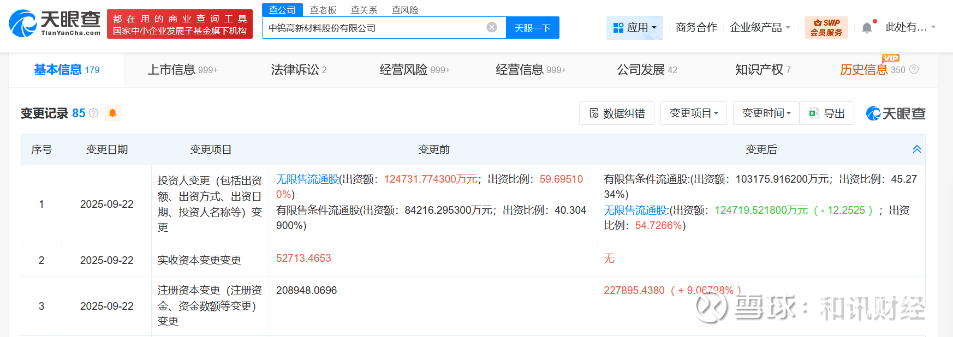Click value 227895.4380 in row 3
Screen dimensions: 953x337
point(634,291)
